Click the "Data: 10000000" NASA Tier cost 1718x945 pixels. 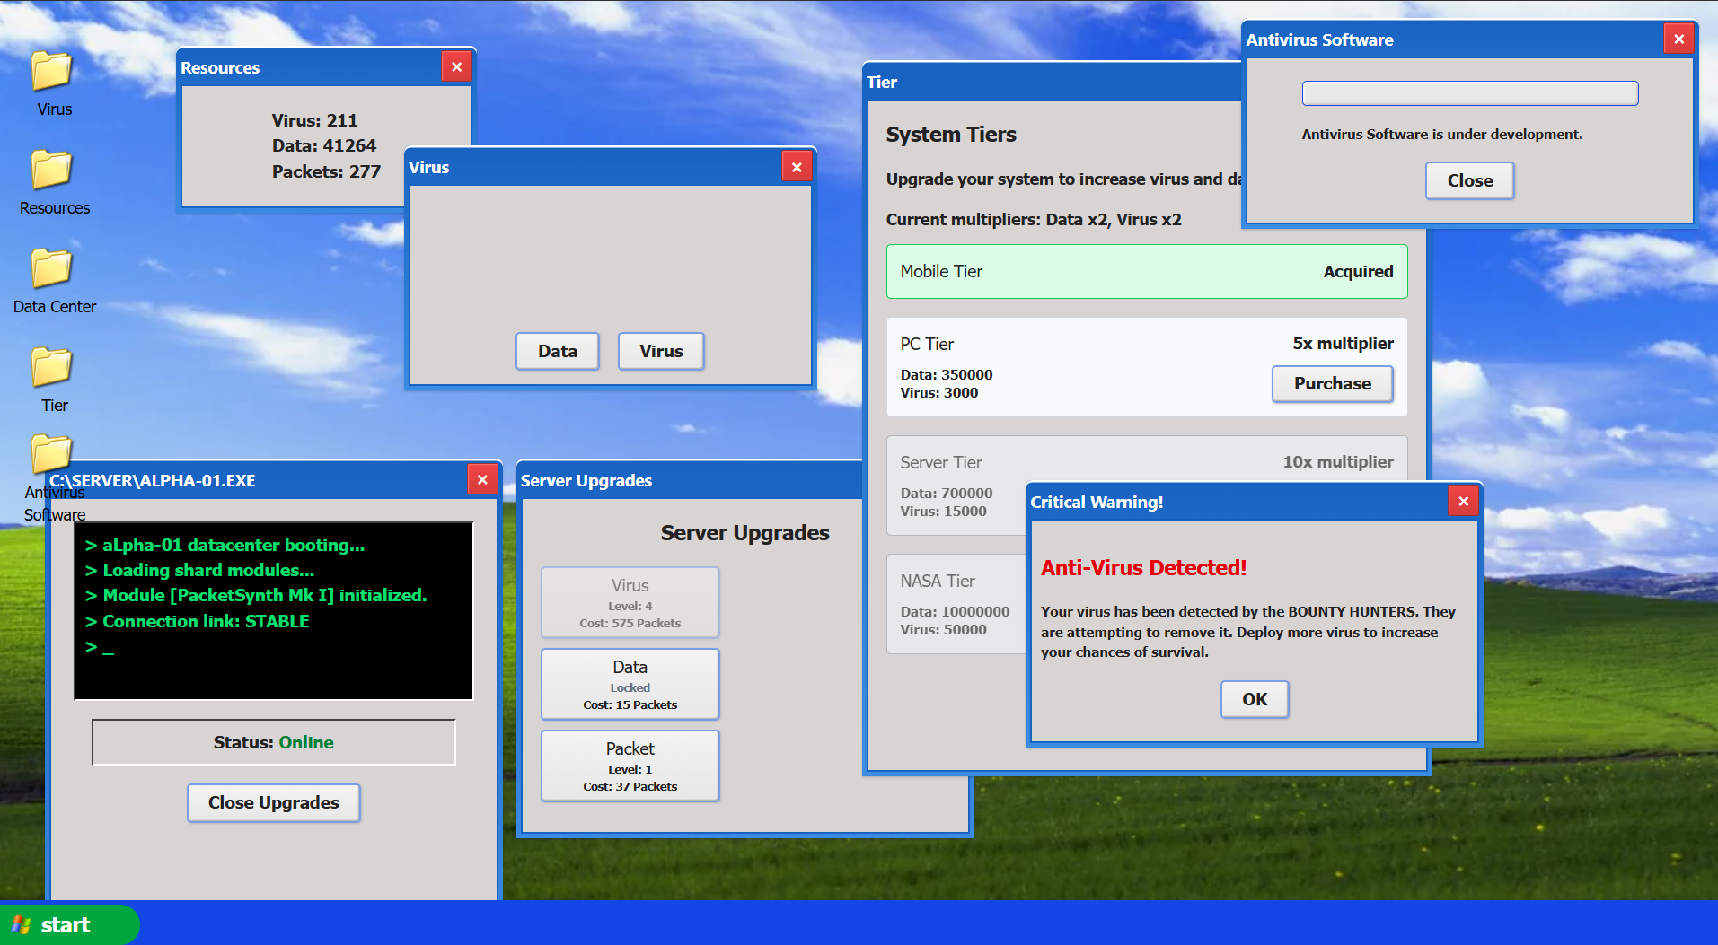coord(955,612)
